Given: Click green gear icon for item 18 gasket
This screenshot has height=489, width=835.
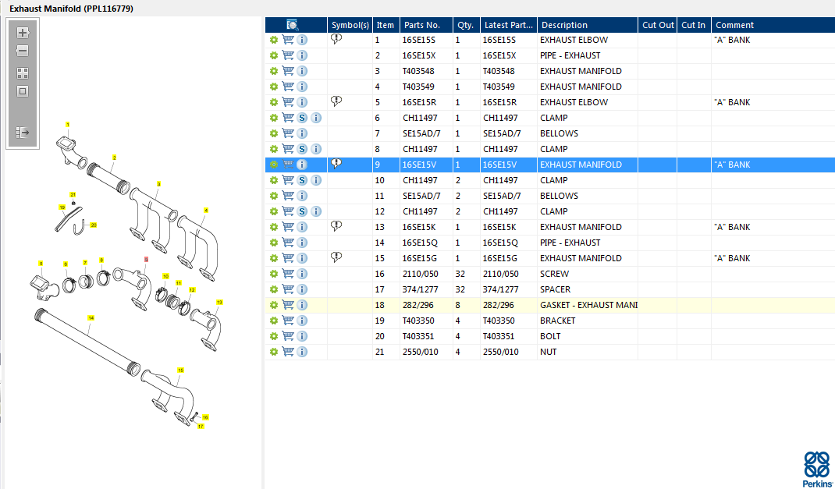Looking at the screenshot, I should pyautogui.click(x=274, y=305).
